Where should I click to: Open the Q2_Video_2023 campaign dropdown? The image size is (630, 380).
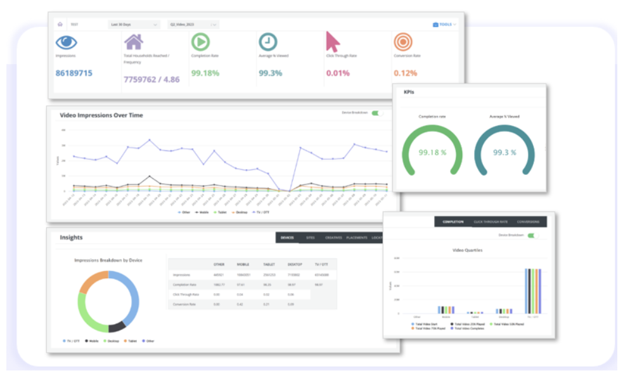[x=193, y=25]
